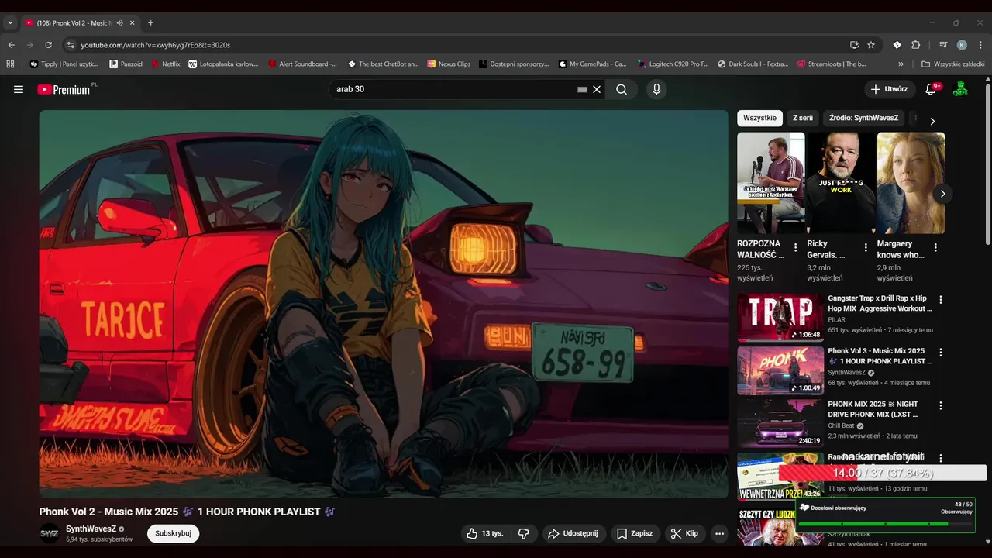992x558 pixels.
Task: Select the Źródło: SynthWavesZ chip
Action: click(863, 118)
